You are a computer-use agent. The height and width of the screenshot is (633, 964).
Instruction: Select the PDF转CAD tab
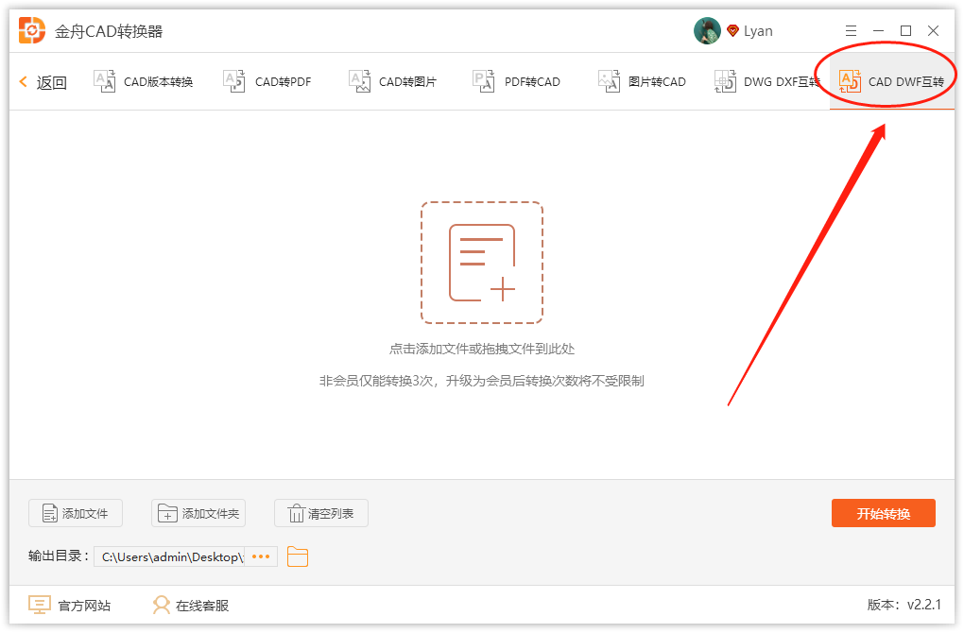(x=517, y=82)
